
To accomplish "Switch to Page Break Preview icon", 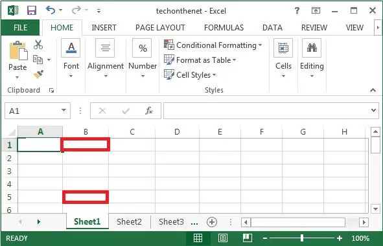I will [x=248, y=238].
